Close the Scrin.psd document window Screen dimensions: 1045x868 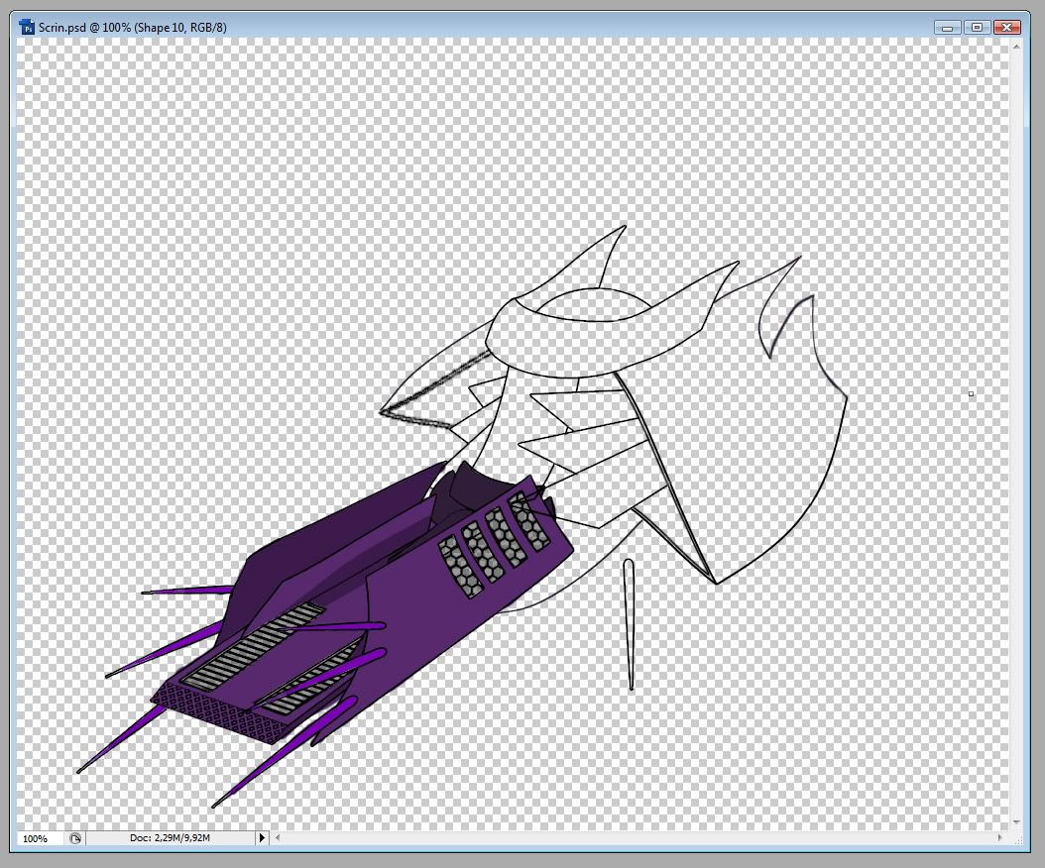pyautogui.click(x=1007, y=28)
